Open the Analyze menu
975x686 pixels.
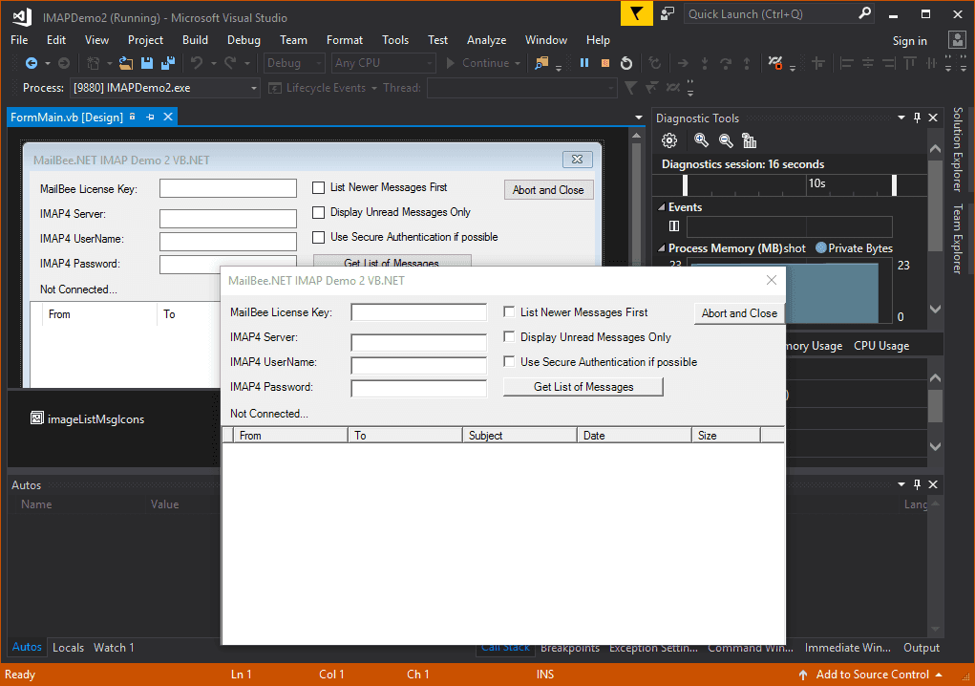click(x=486, y=40)
